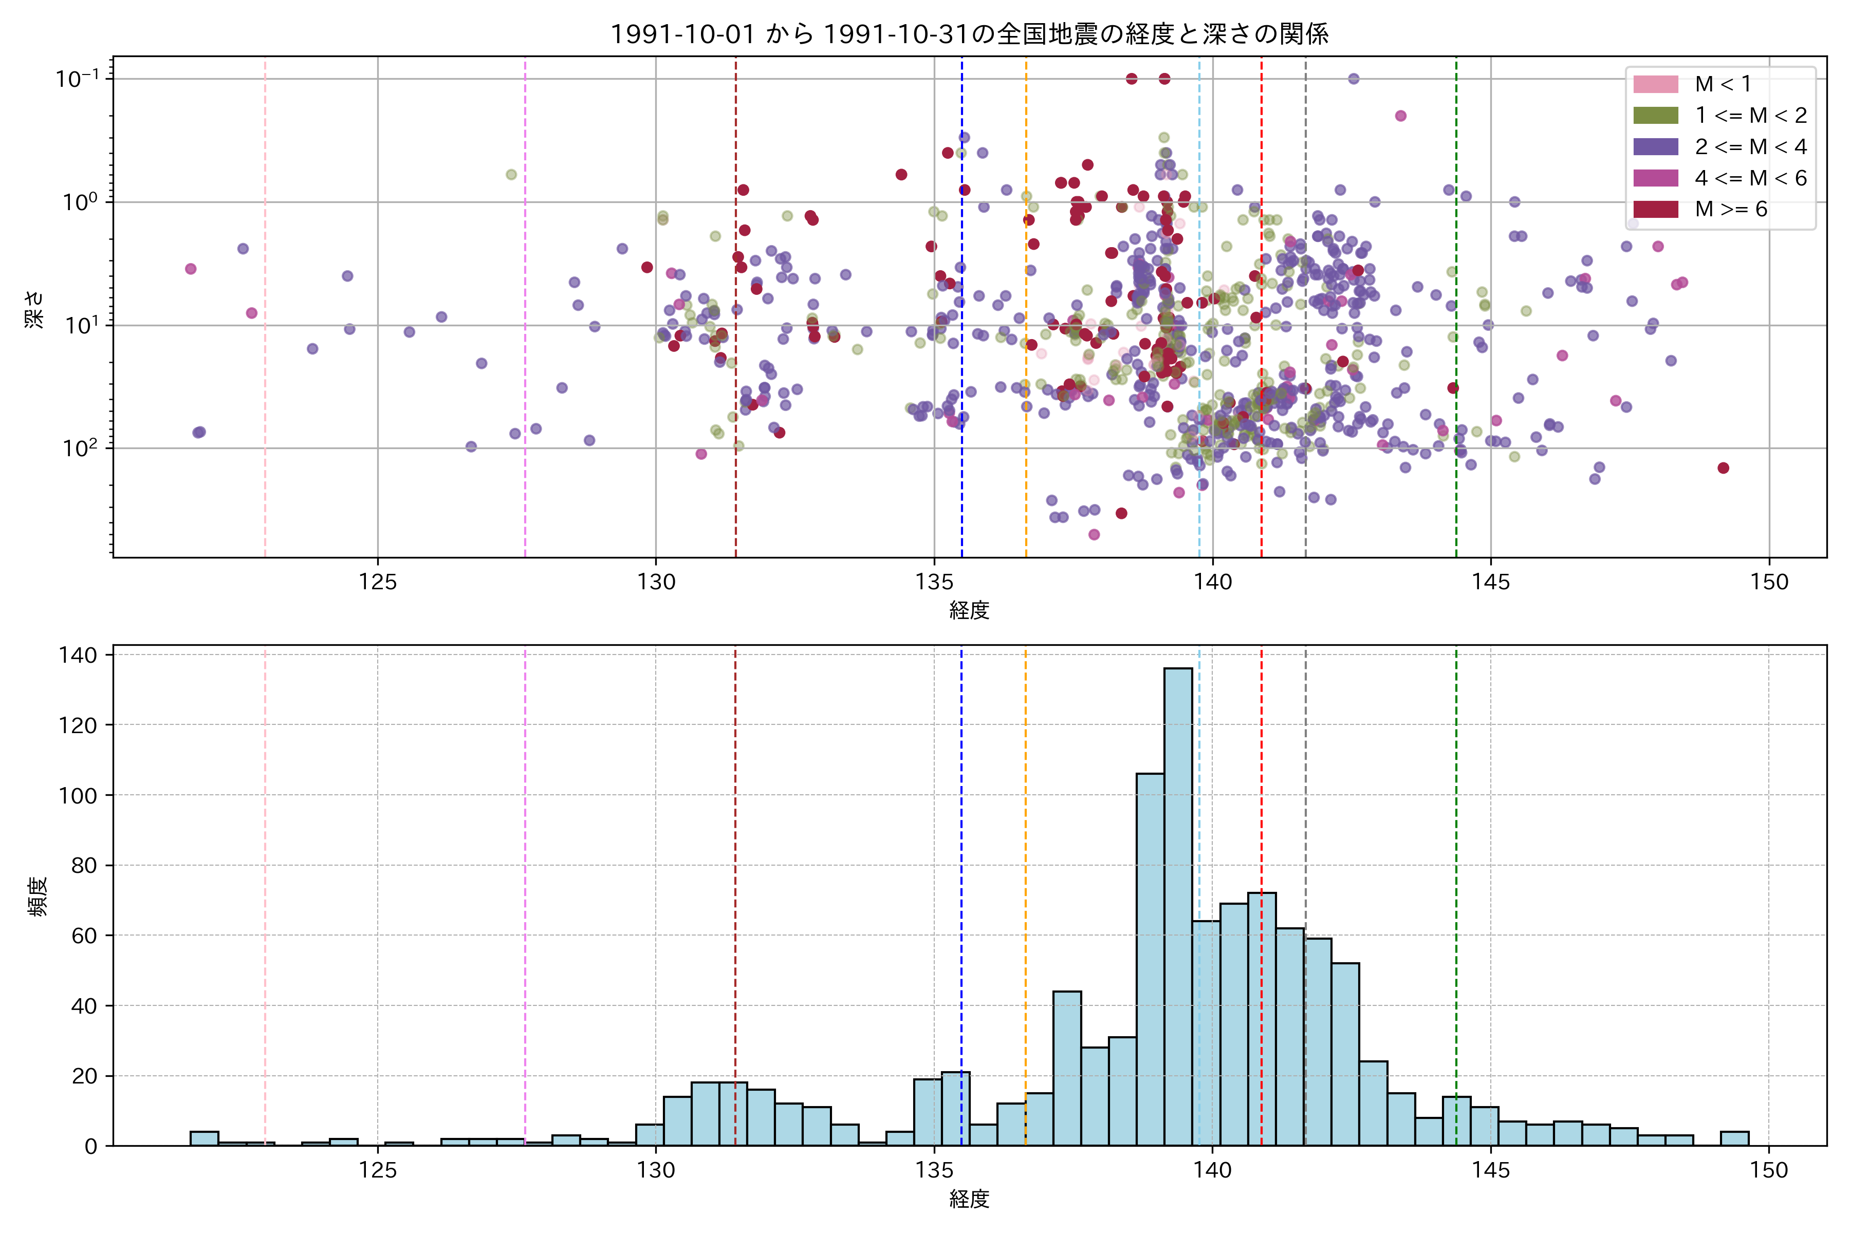The width and height of the screenshot is (1850, 1233).
Task: Click the tallest histogram bar near 139
Action: click(x=1177, y=904)
